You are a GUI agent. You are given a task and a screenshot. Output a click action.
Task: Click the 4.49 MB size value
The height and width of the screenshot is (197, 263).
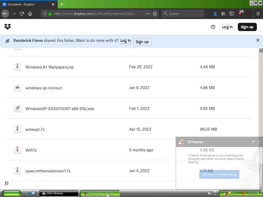click(207, 67)
